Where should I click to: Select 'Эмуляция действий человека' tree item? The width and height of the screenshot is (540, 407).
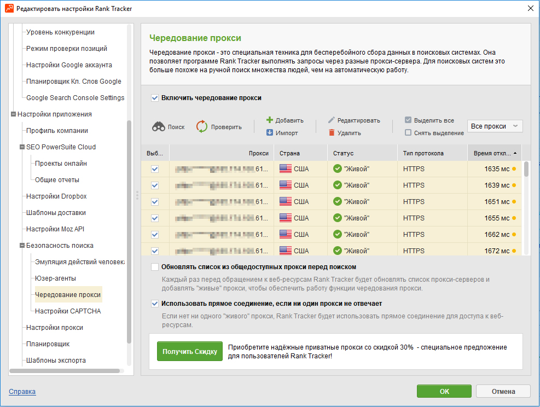tap(80, 261)
